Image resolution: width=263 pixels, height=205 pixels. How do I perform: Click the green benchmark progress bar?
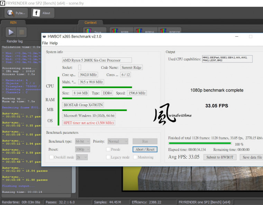point(200,143)
